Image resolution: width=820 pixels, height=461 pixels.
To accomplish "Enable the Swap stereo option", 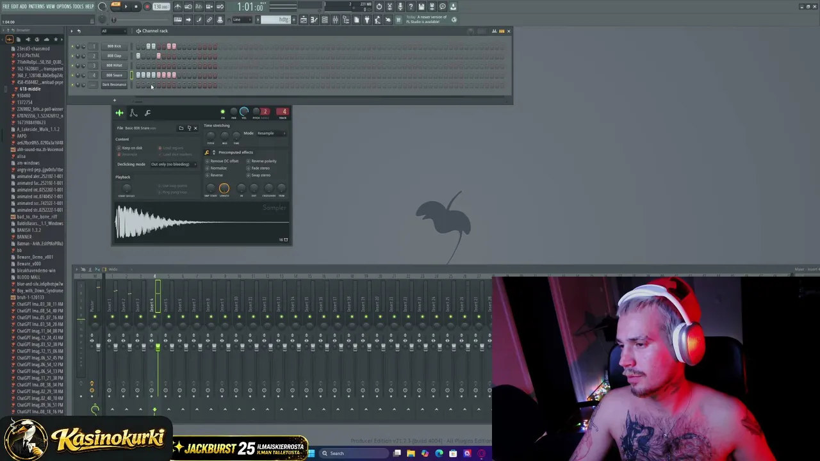I will [x=259, y=175].
